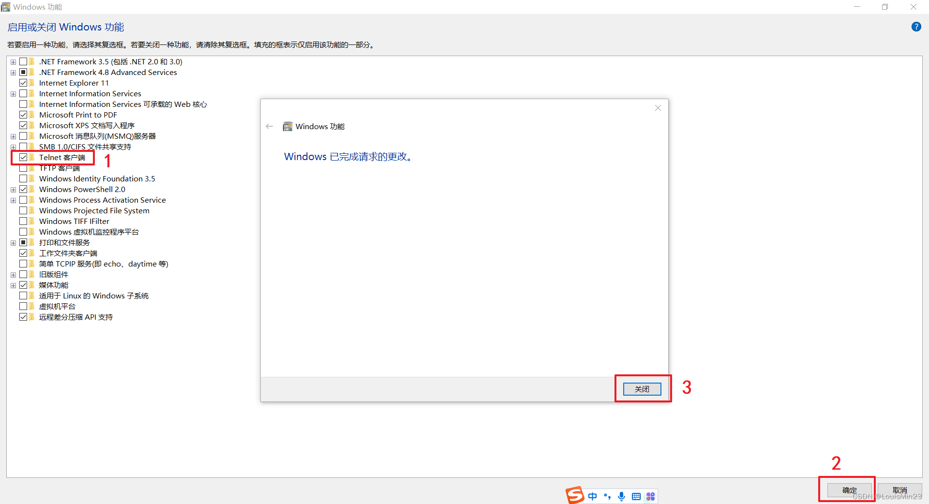This screenshot has width=929, height=504.
Task: Click the microphone voice input icon
Action: (622, 496)
